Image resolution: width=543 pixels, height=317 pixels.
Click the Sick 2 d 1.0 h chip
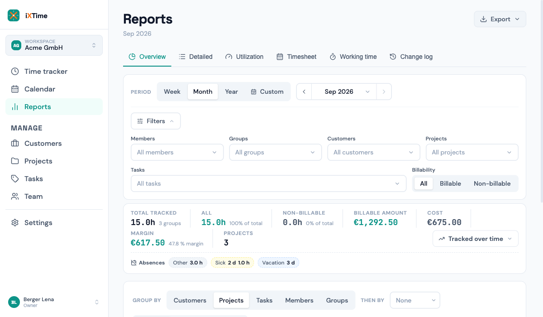point(232,263)
